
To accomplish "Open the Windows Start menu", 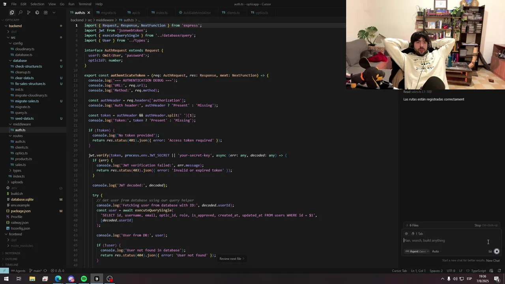I will [6, 279].
